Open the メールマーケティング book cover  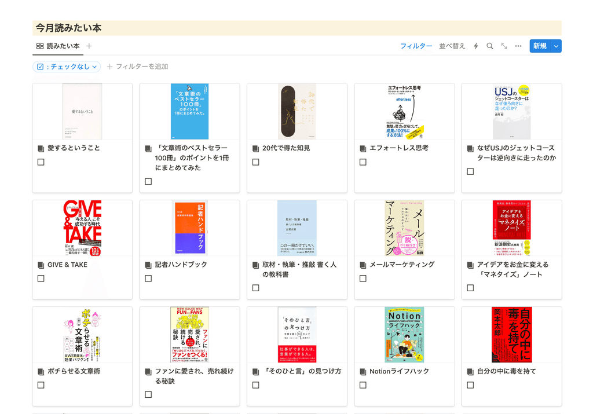tap(404, 228)
